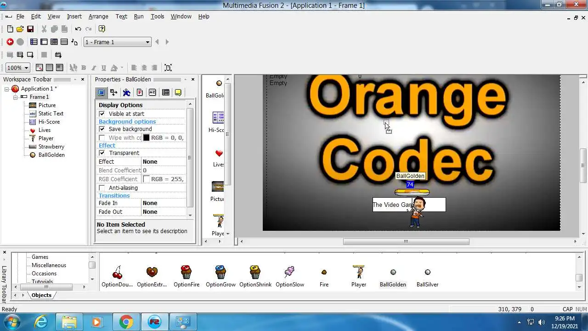
Task: Collapse the Frame 1 tree node
Action: click(x=15, y=97)
